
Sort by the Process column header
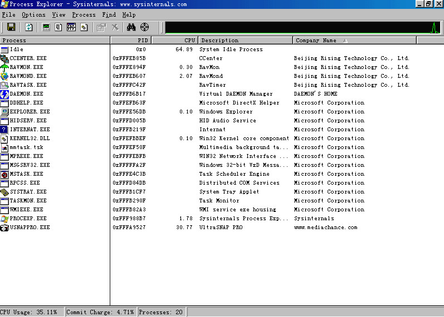pyautogui.click(x=55, y=40)
